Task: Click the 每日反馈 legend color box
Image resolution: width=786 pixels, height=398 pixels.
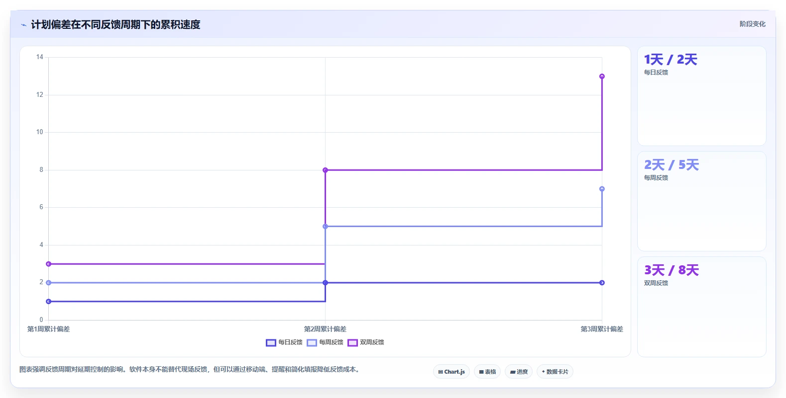Action: (271, 343)
